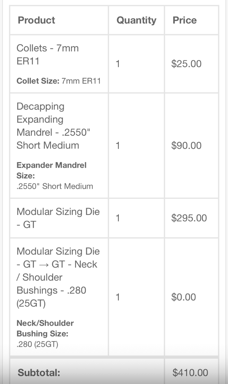Select the .2550" Short Medium size text
228x384 pixels.
[x=55, y=186]
